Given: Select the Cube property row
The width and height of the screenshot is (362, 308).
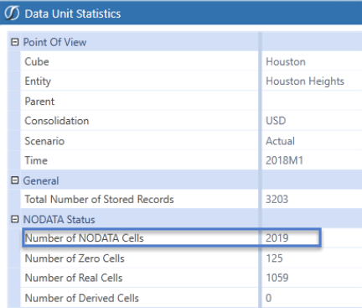Looking at the screenshot, I should [191, 61].
